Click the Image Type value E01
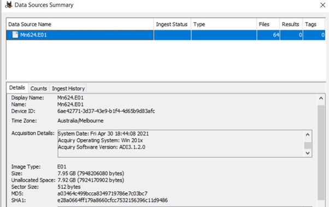 pyautogui.click(x=62, y=167)
